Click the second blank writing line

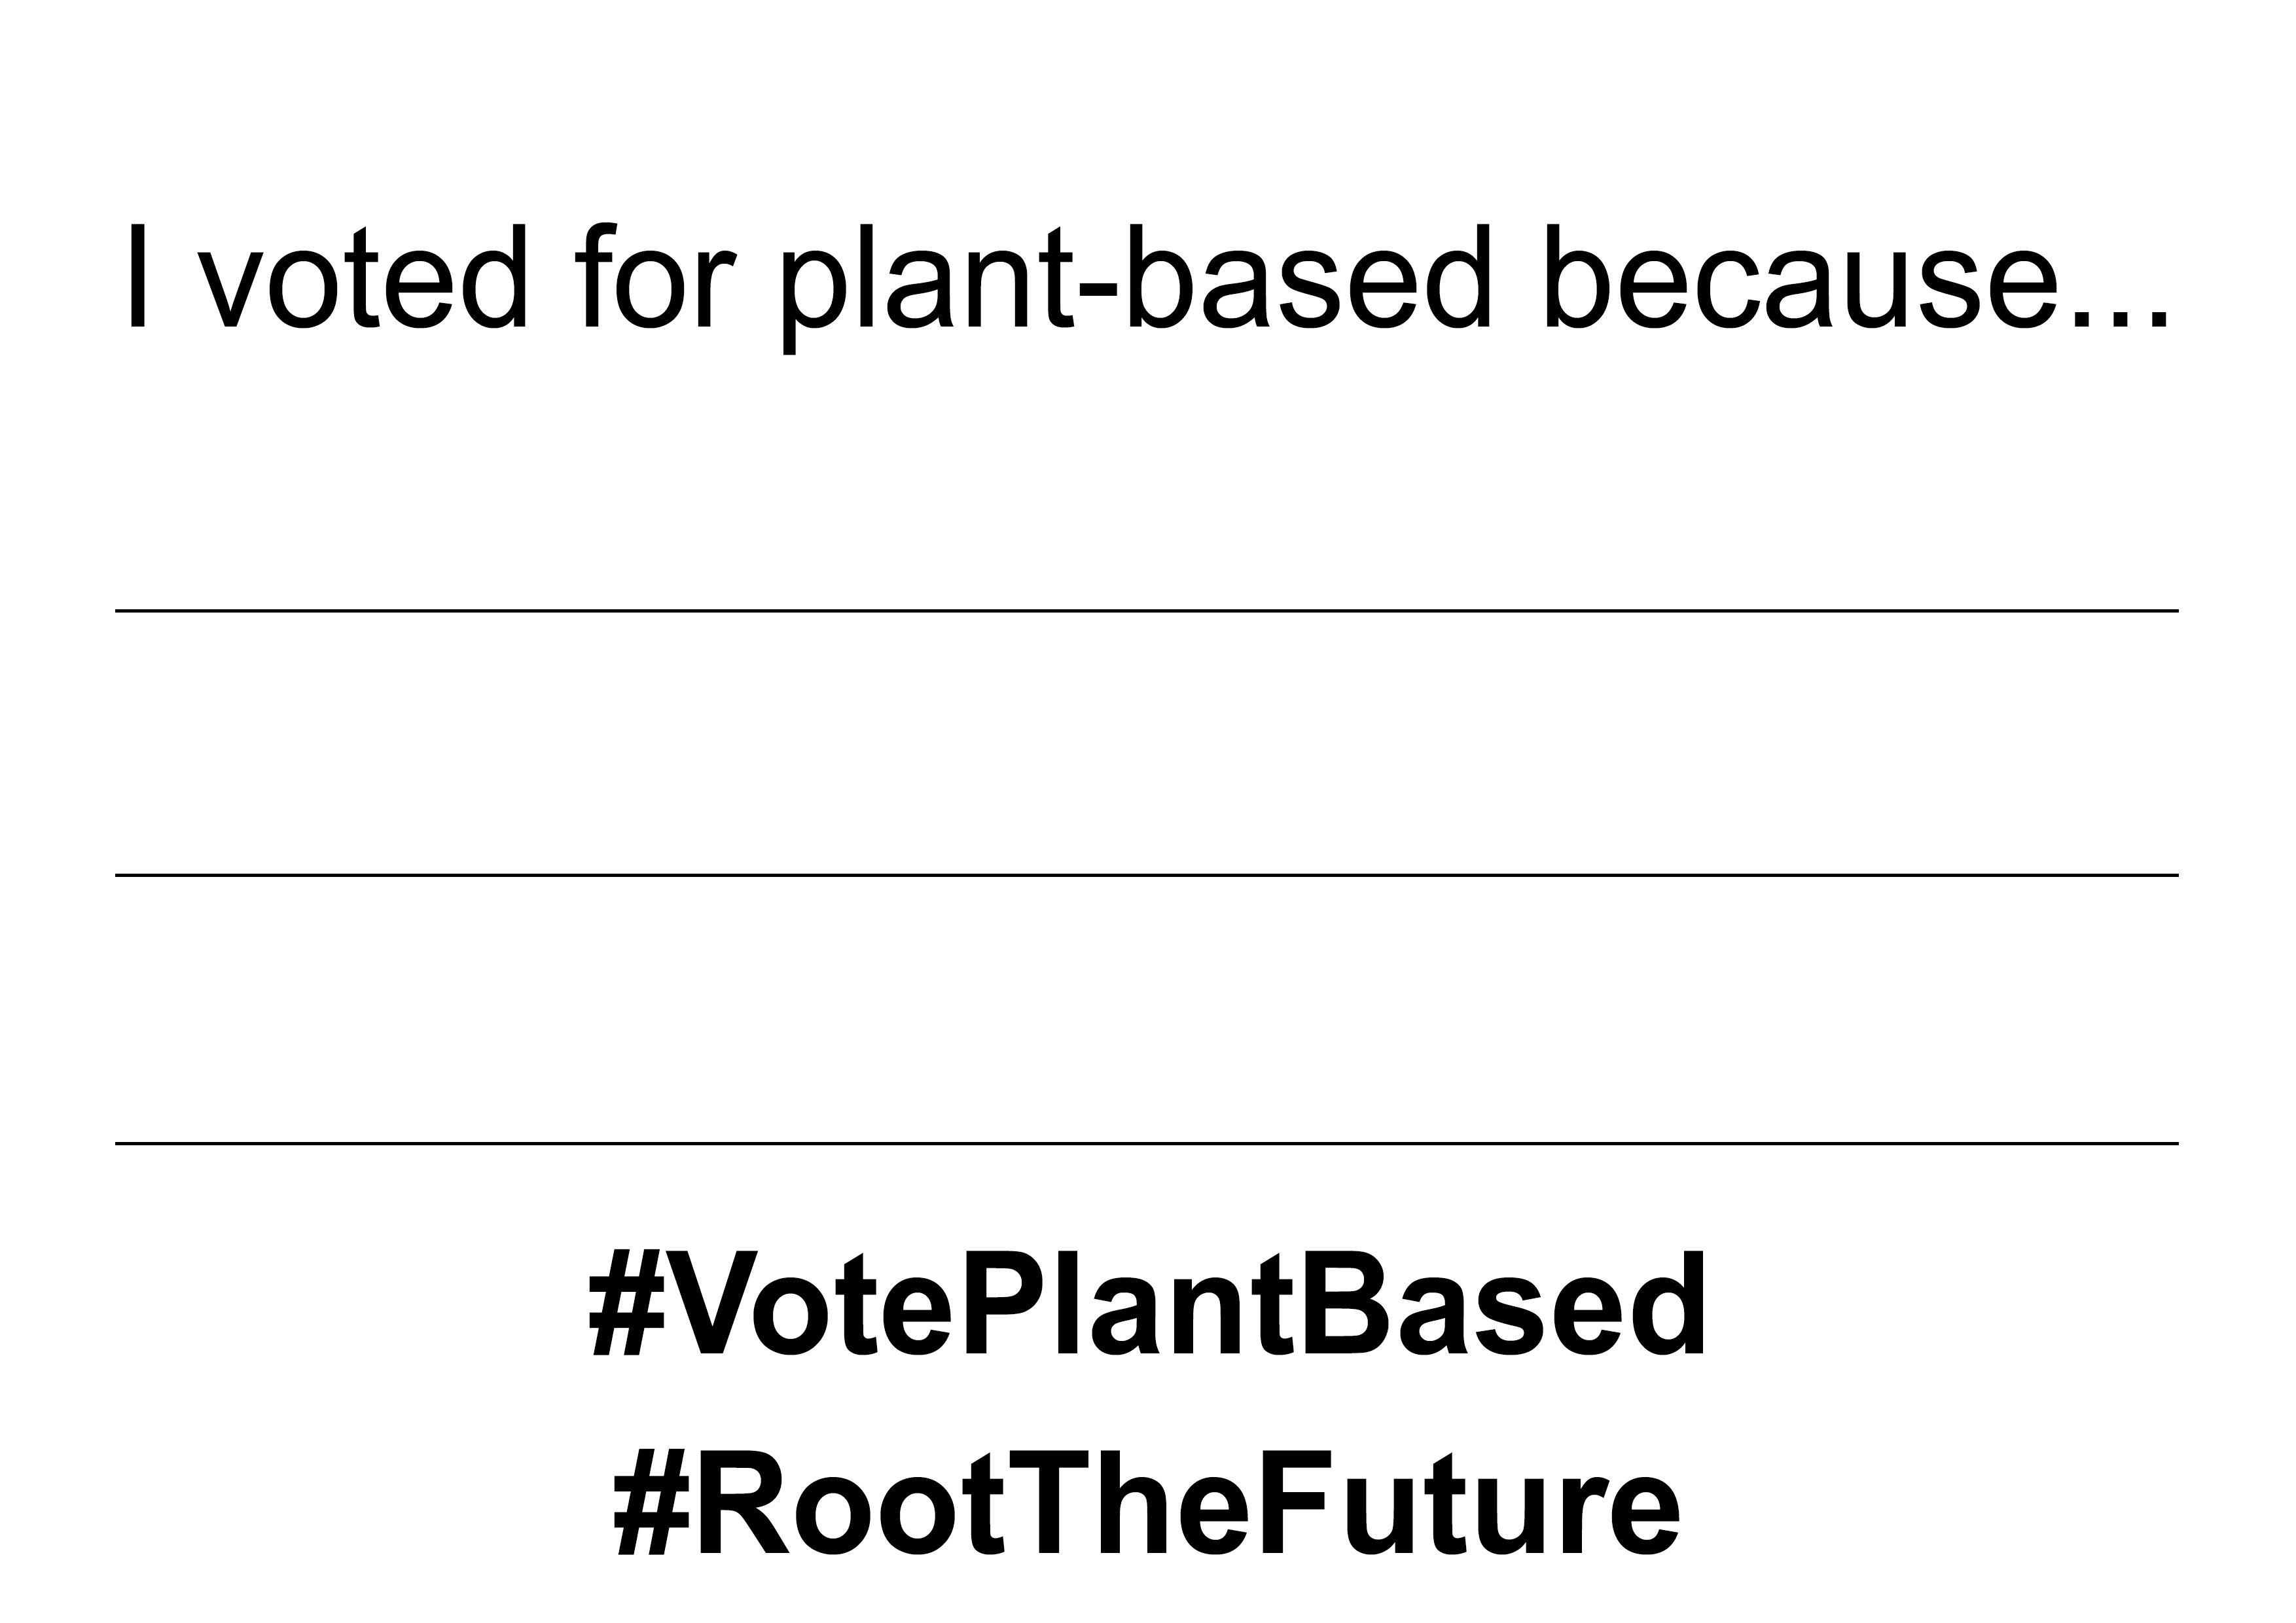[x=1146, y=875]
